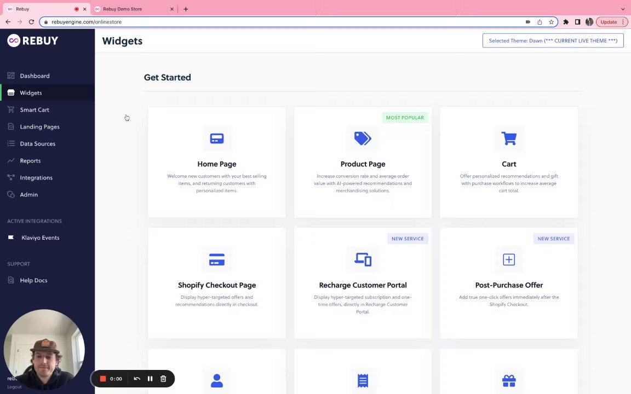
Task: Restart recording with the undo arrow
Action: click(x=137, y=379)
